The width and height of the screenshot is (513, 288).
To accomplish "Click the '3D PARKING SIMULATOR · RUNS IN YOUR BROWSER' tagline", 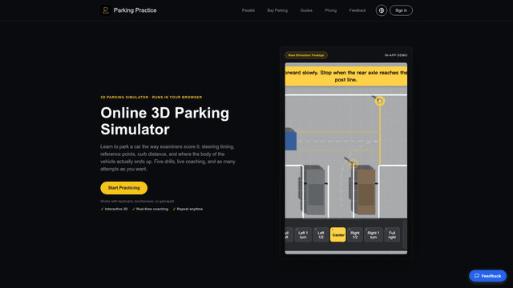I will (151, 98).
